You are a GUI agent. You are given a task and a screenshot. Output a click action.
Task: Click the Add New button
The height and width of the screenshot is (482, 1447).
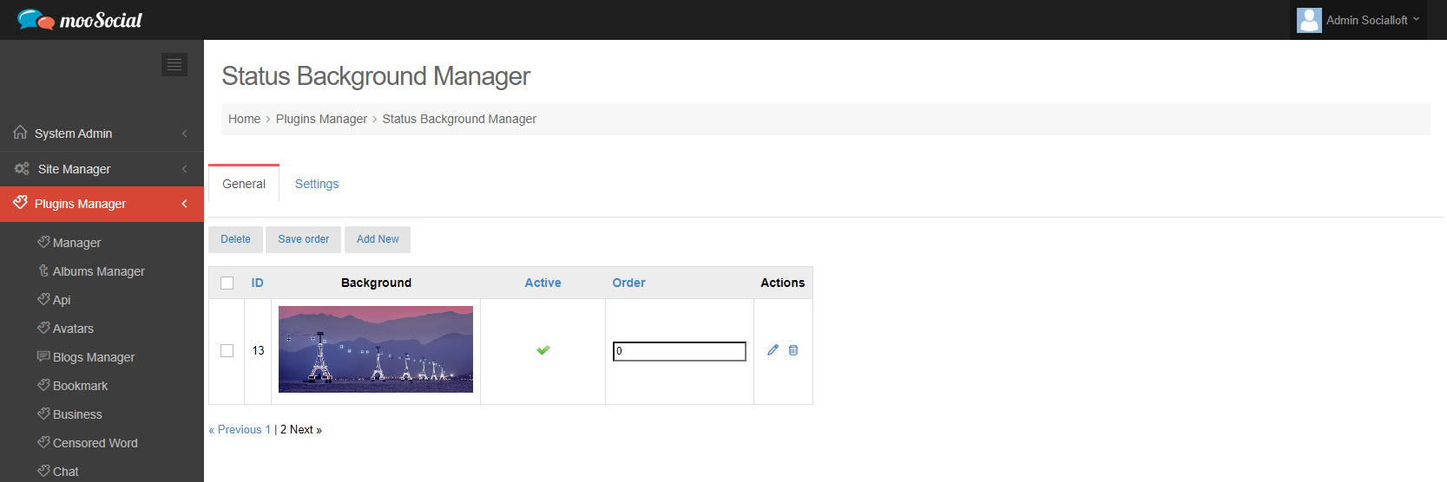(378, 239)
